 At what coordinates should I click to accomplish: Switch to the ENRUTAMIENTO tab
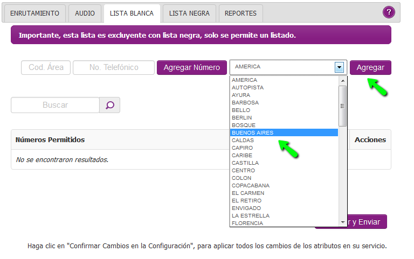click(x=34, y=13)
